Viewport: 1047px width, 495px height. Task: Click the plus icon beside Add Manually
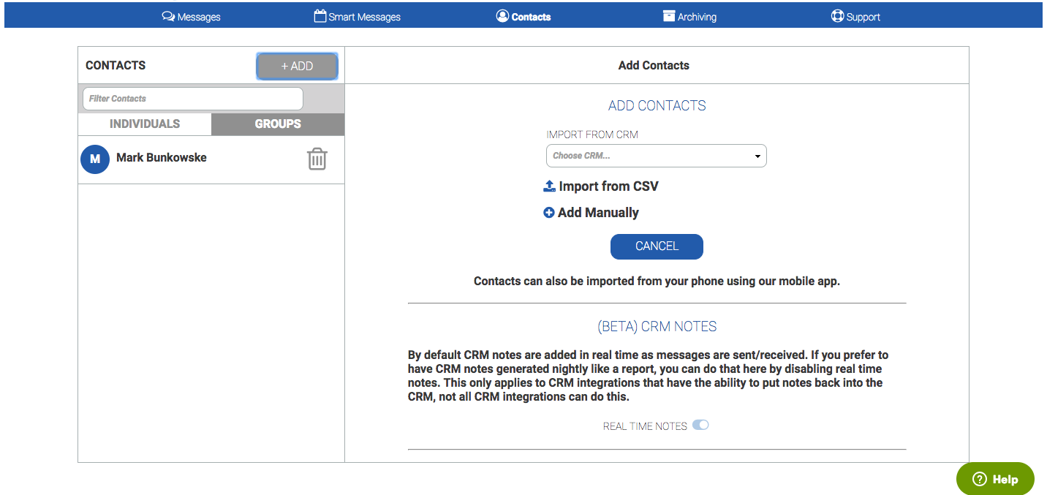pos(549,213)
